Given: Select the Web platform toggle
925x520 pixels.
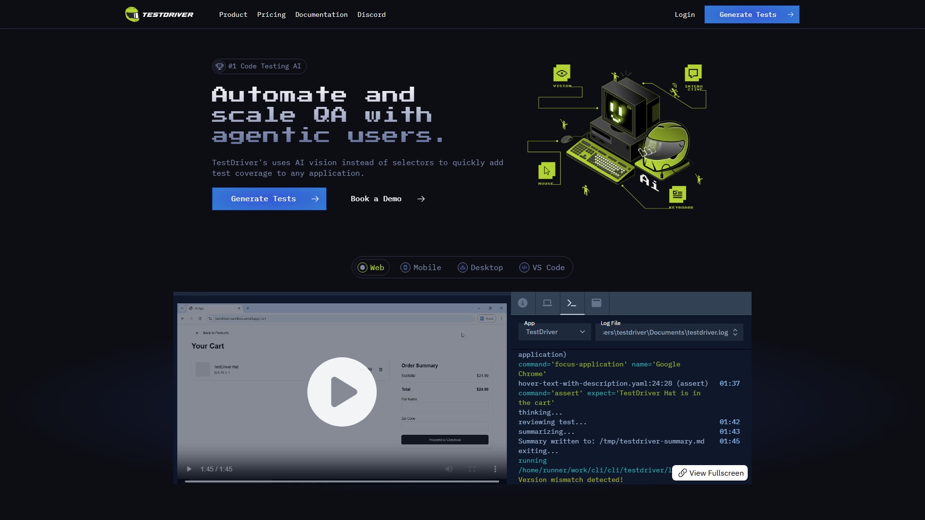Looking at the screenshot, I should click(x=371, y=268).
